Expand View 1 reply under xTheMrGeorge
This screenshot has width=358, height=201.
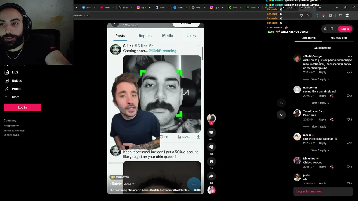click(320, 79)
